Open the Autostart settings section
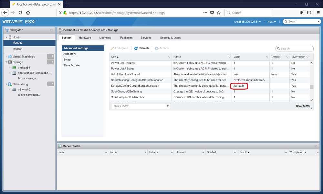This screenshot has height=194, width=323. (69, 54)
